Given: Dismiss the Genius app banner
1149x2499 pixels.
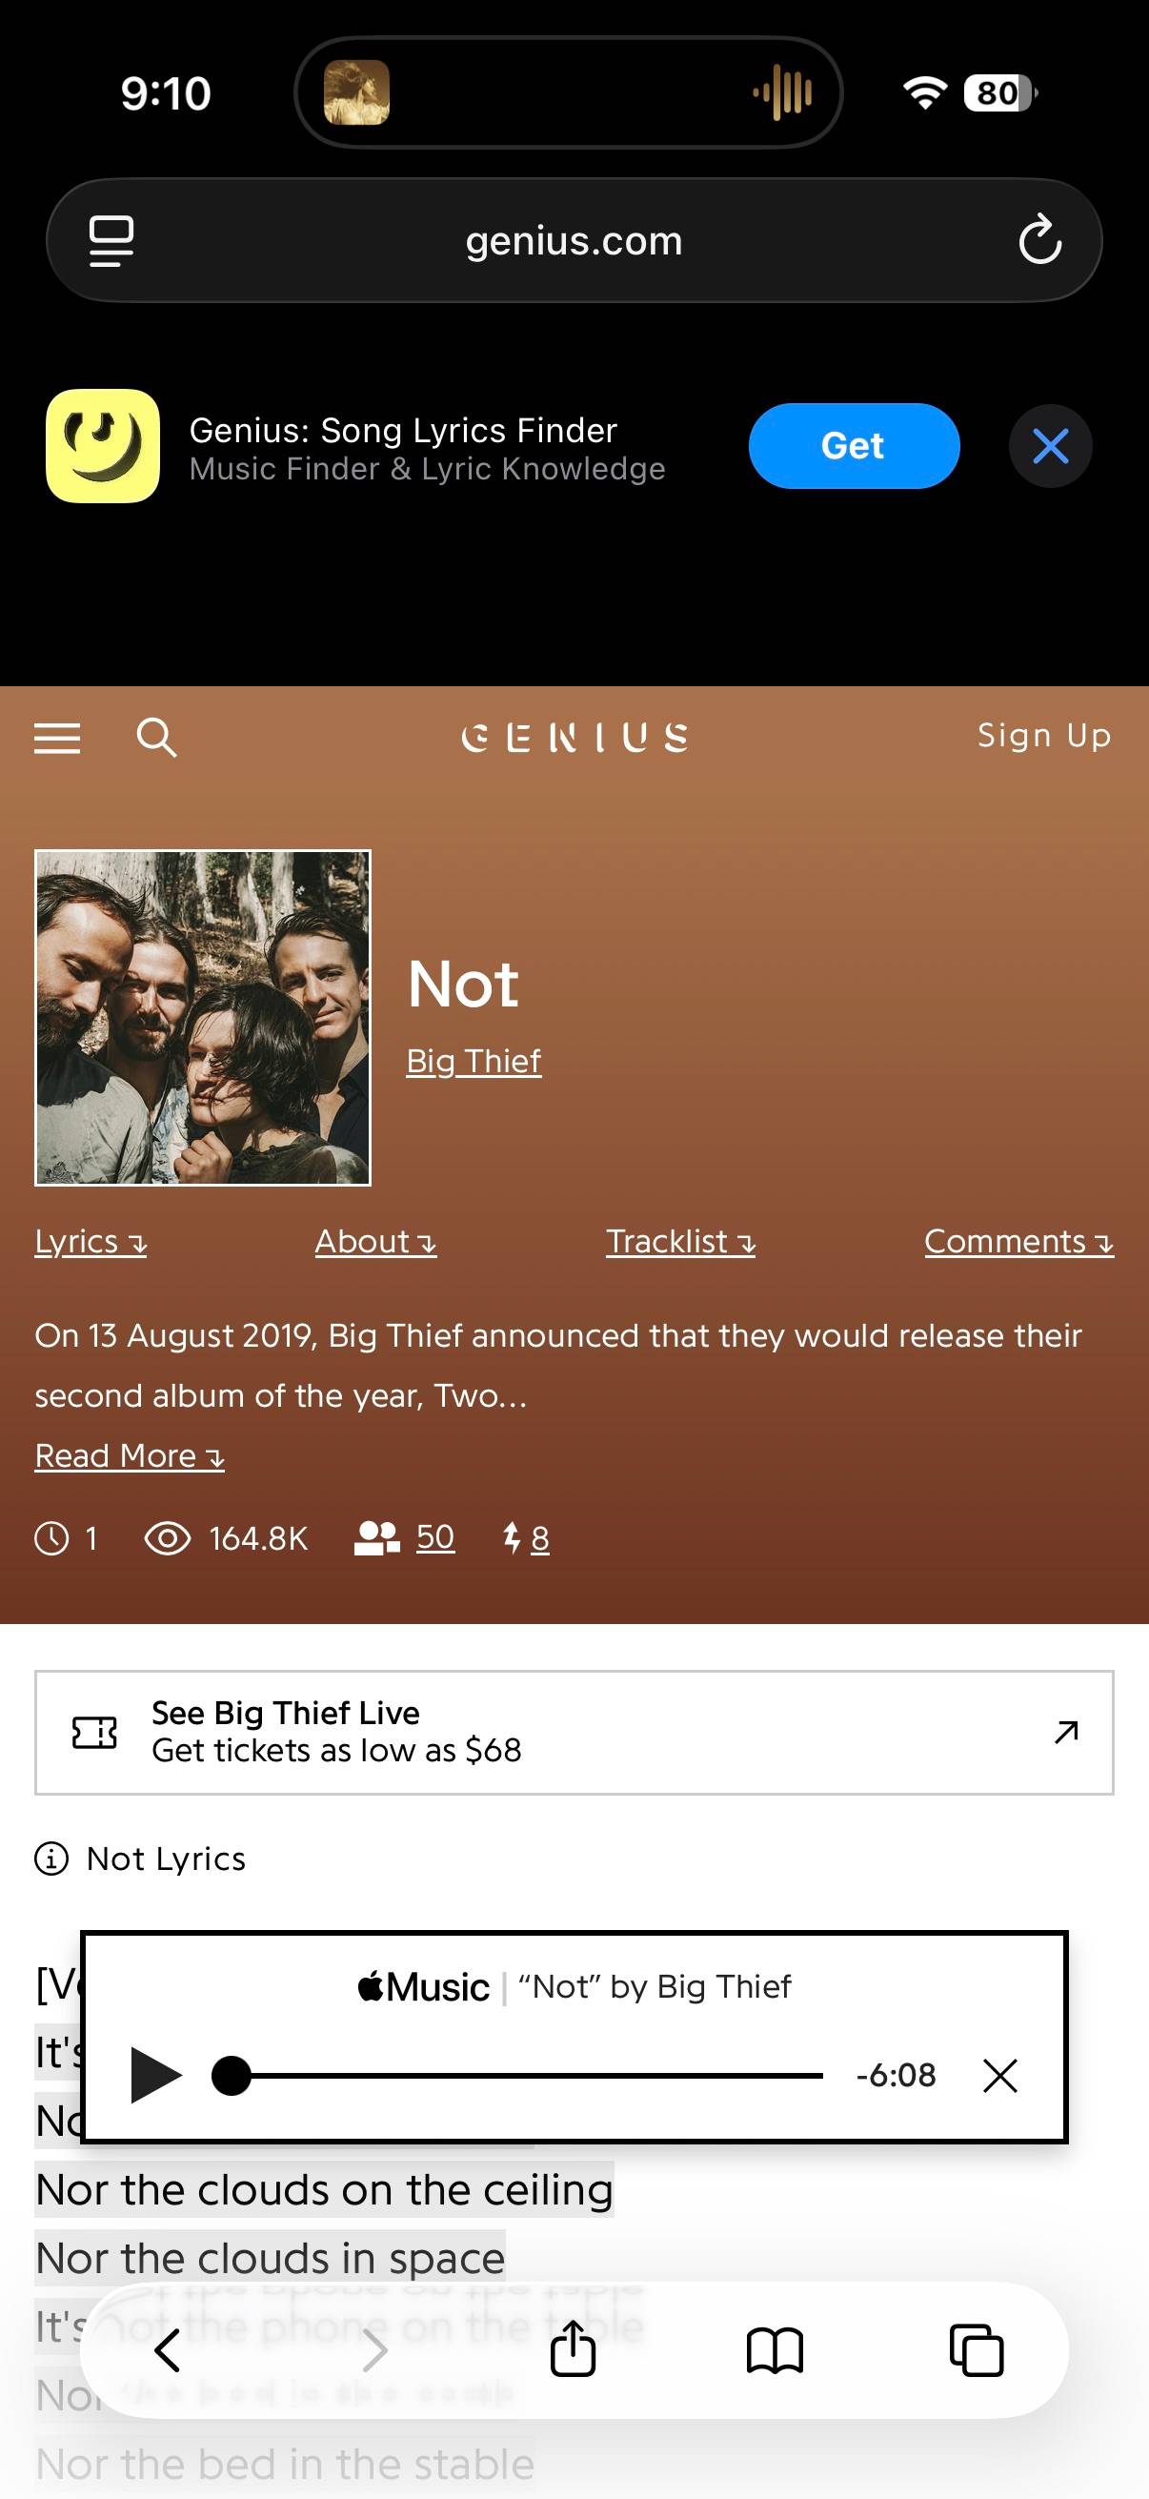Looking at the screenshot, I should tap(1050, 446).
